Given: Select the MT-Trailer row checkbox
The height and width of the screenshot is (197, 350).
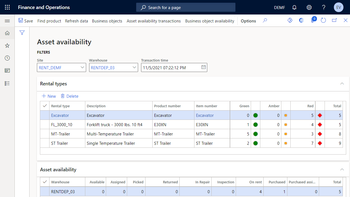Looking at the screenshot, I should (x=45, y=134).
